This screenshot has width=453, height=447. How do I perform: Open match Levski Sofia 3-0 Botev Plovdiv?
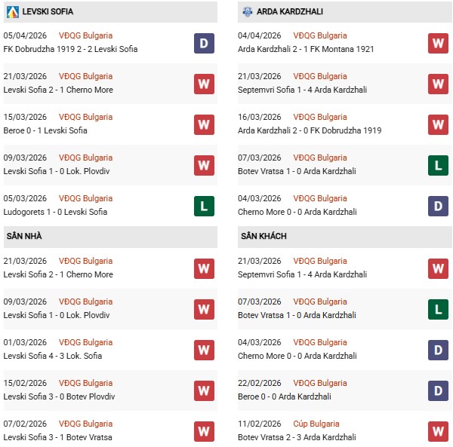point(59,396)
